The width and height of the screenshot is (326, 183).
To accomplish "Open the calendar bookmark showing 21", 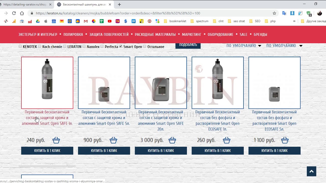I will 54,21.
